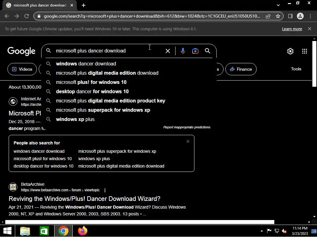The image size is (317, 237).
Task: Click inside the Google search field
Action: 109,51
